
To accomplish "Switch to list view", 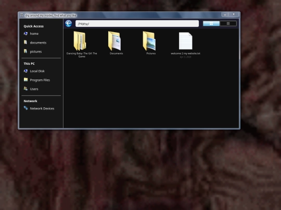I will pos(228,23).
